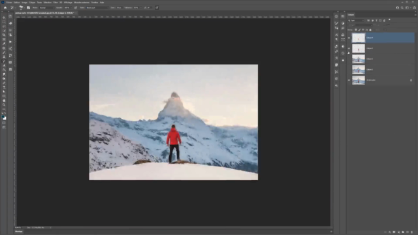Select the Magic Wand tool
Image resolution: width=418 pixels, height=235 pixels.
[4, 31]
